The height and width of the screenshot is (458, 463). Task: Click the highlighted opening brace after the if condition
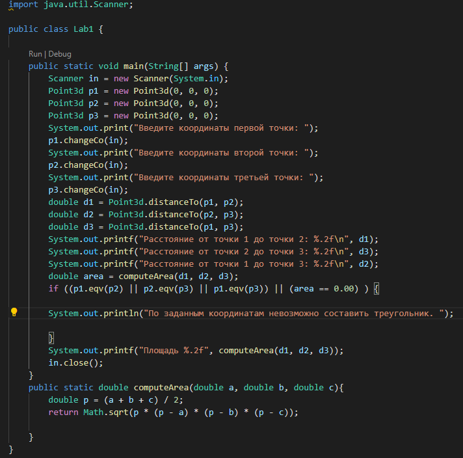376,289
